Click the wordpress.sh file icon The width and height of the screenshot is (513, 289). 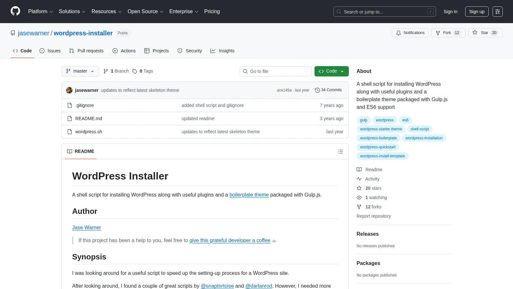pos(70,132)
